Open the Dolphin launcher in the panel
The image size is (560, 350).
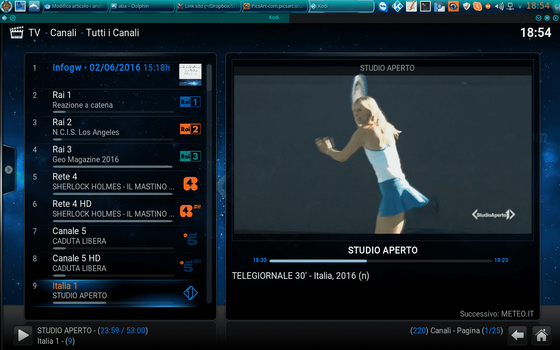point(34,6)
